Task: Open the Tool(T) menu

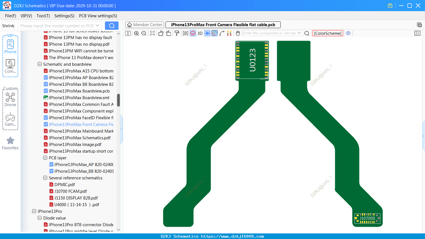Action: (43, 16)
